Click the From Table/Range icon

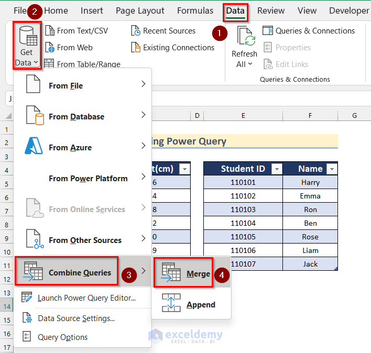49,63
